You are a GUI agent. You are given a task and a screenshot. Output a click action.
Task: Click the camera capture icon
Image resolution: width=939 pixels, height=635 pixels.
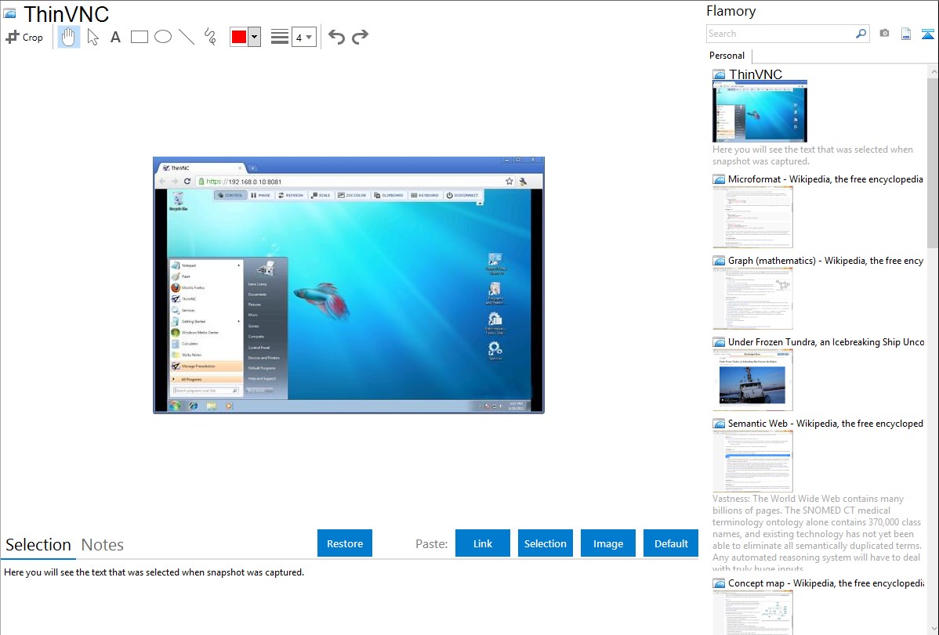click(884, 34)
